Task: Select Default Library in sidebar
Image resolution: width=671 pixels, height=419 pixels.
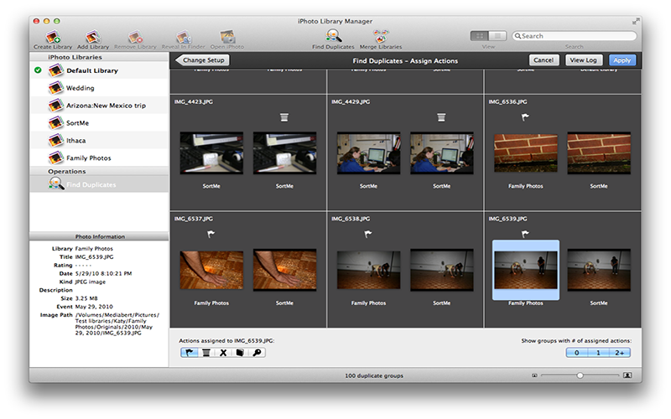Action: click(99, 70)
